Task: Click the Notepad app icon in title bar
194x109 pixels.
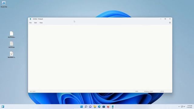Action: point(30,19)
